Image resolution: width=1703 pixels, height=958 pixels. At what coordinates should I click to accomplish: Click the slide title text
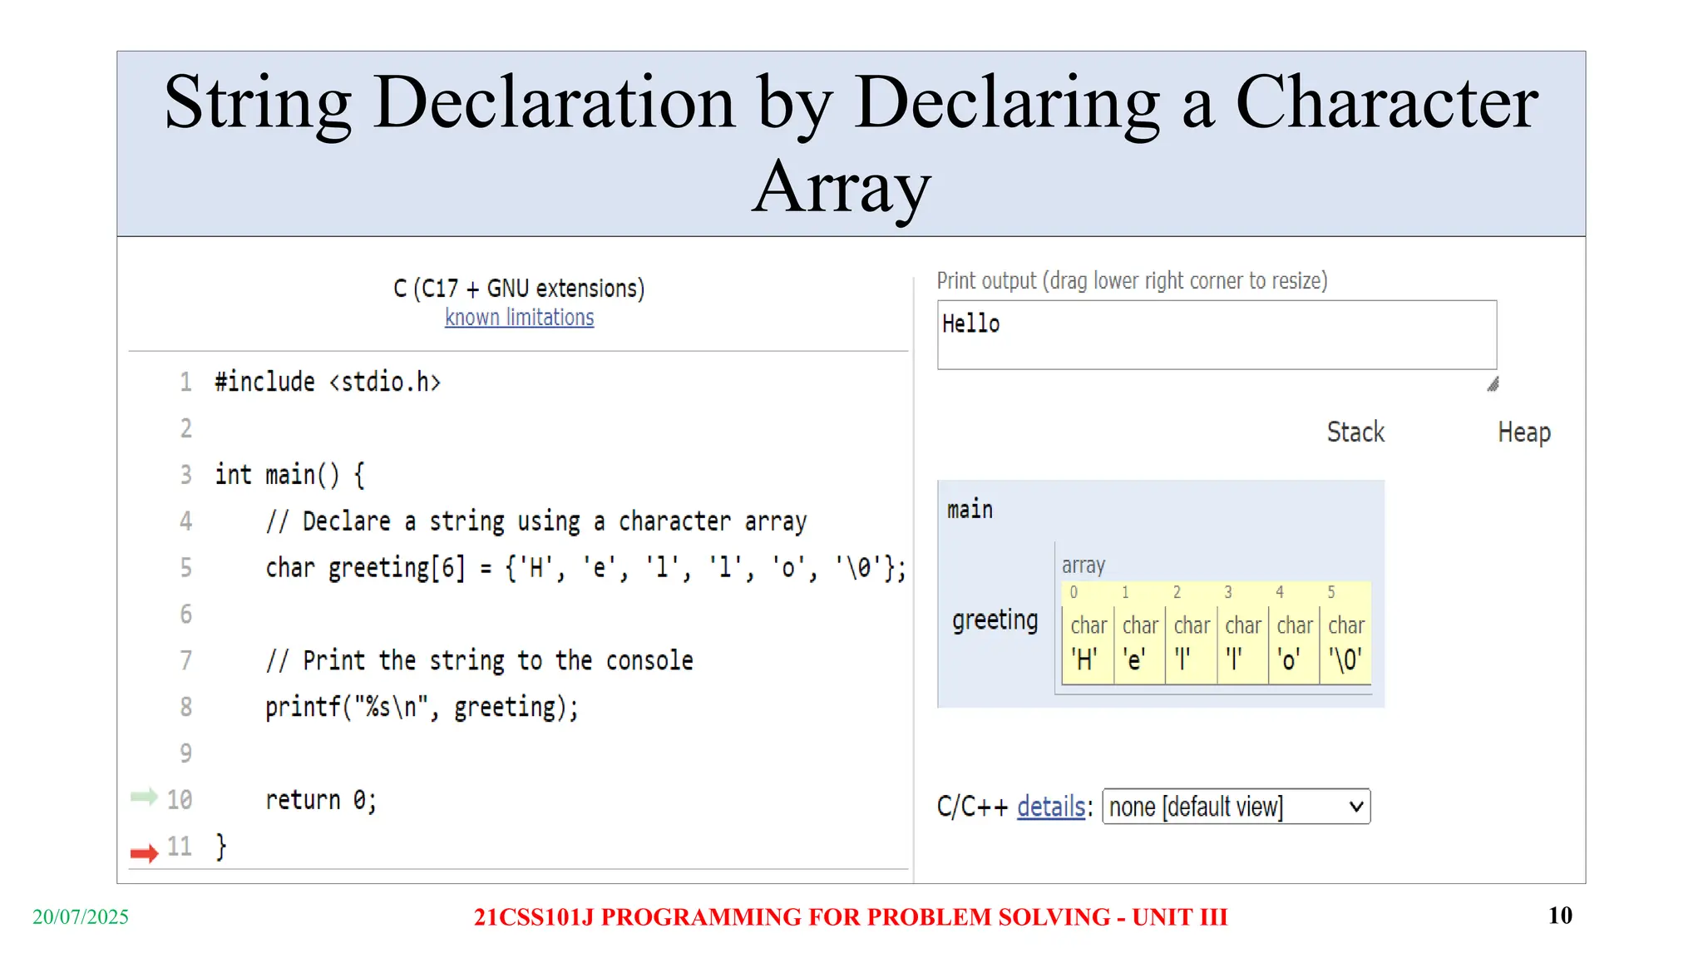[x=851, y=144]
